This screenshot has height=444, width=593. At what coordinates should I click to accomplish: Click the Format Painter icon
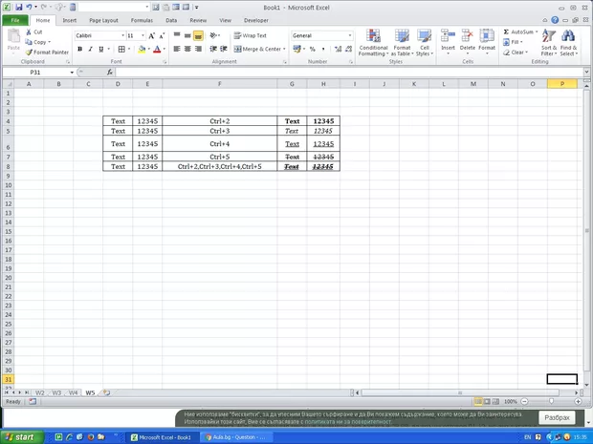point(29,53)
